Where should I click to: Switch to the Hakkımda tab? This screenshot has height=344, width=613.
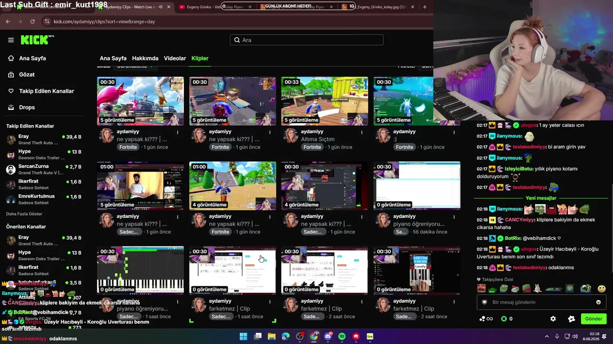pyautogui.click(x=145, y=58)
